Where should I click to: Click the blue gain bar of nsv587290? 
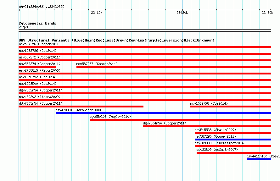tap(233, 140)
